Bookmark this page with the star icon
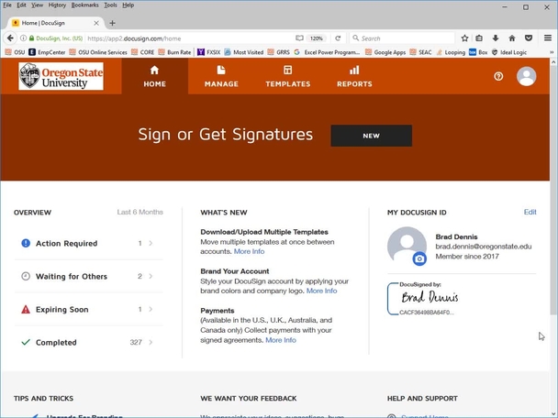The height and width of the screenshot is (418, 558). (x=464, y=38)
